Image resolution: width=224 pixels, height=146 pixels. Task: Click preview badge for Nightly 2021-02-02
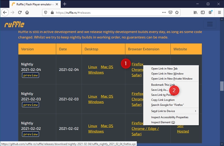pyautogui.click(x=30, y=134)
